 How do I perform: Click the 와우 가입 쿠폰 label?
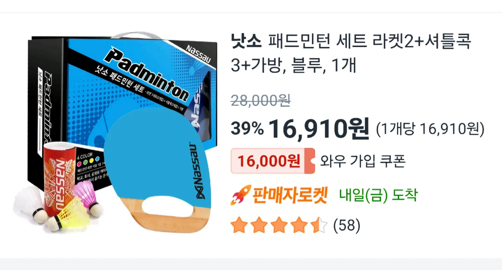click(x=363, y=161)
